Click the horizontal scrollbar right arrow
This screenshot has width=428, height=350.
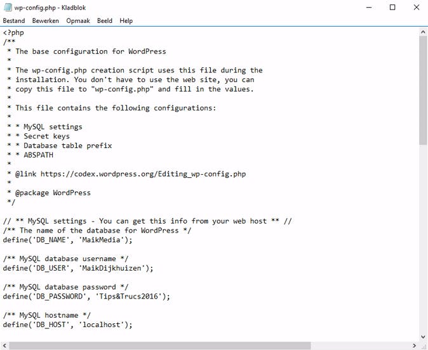point(415,346)
